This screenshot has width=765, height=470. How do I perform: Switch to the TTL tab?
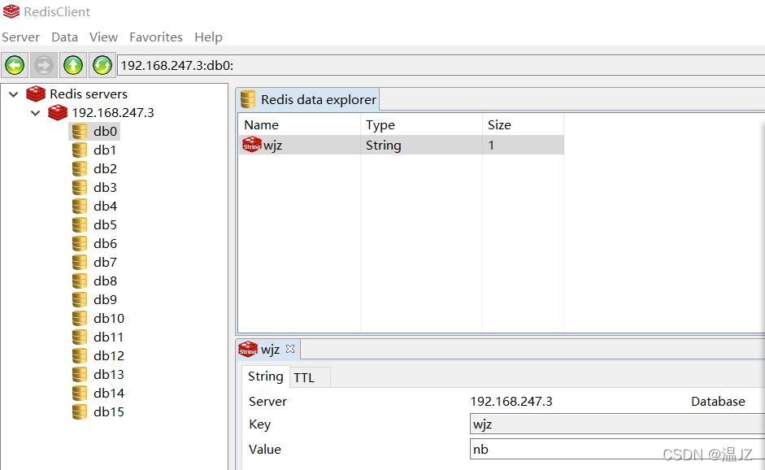[311, 378]
